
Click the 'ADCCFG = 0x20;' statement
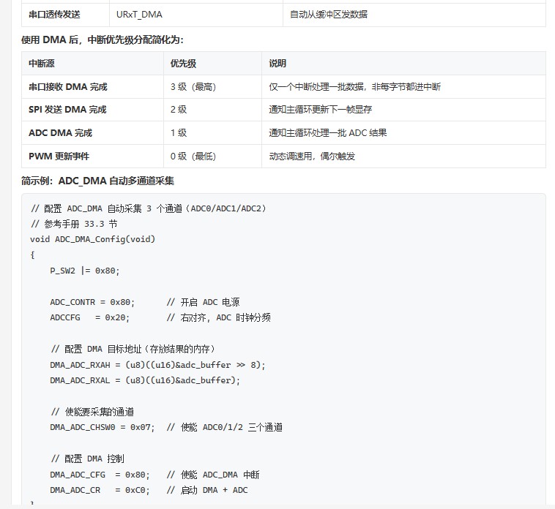click(90, 318)
